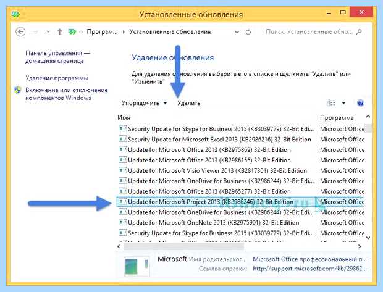Click icon of Office KB2965277 row

pos(122,191)
